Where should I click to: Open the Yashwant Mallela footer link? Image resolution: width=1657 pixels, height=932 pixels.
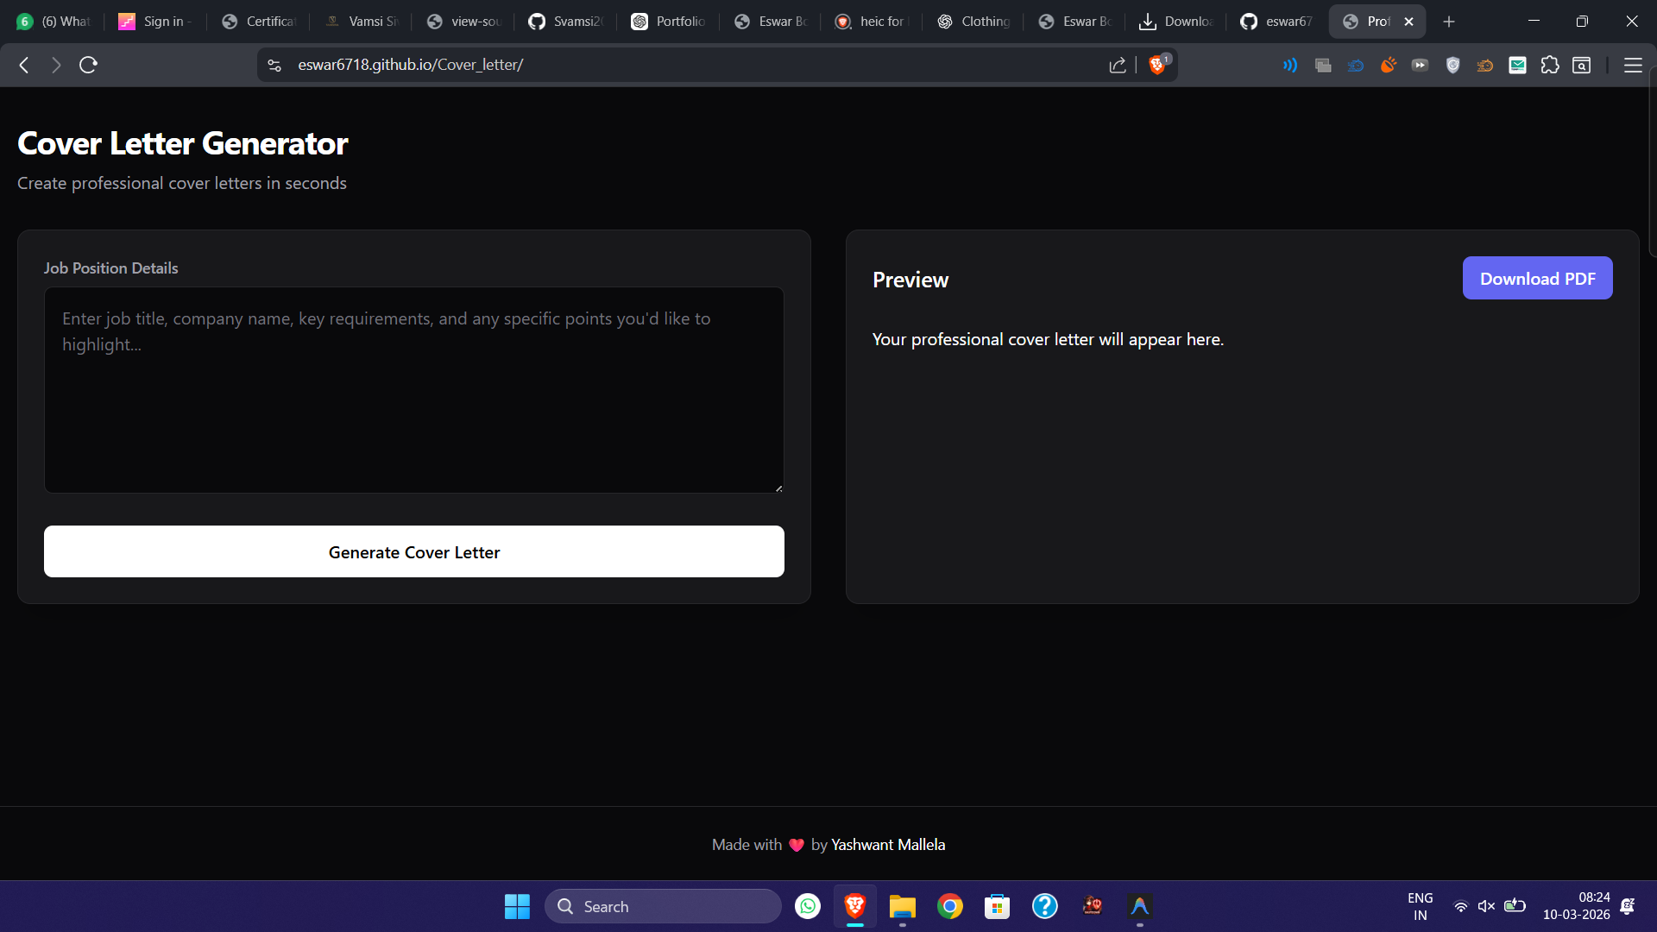tap(888, 845)
